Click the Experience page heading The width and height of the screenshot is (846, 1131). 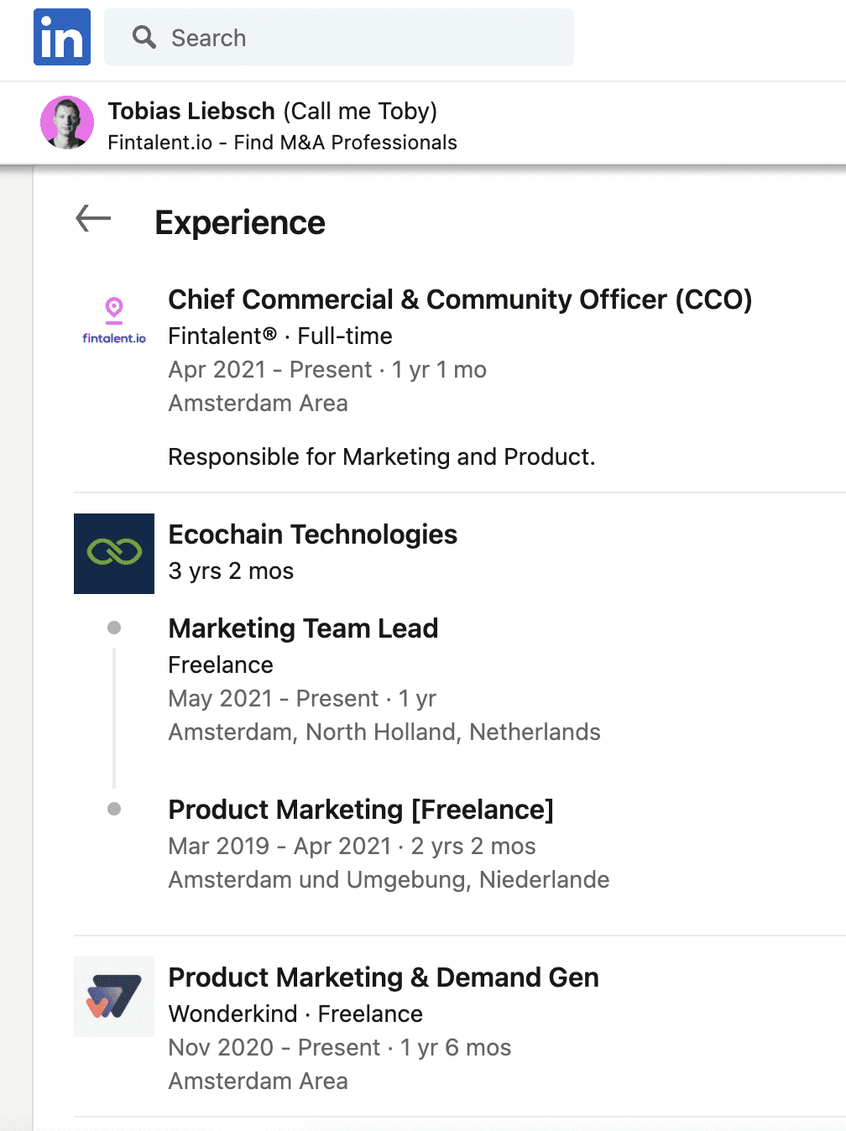coord(240,223)
